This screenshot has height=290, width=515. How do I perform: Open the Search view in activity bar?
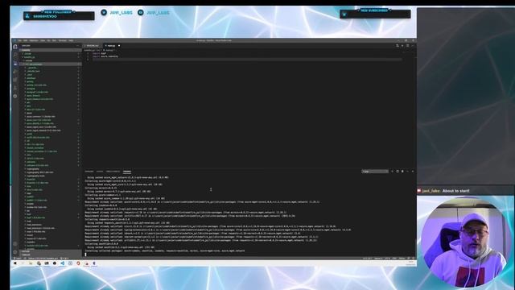[15, 55]
